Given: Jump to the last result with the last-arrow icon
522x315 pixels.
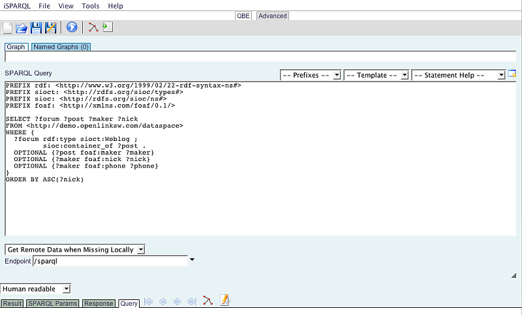Looking at the screenshot, I should [192, 302].
